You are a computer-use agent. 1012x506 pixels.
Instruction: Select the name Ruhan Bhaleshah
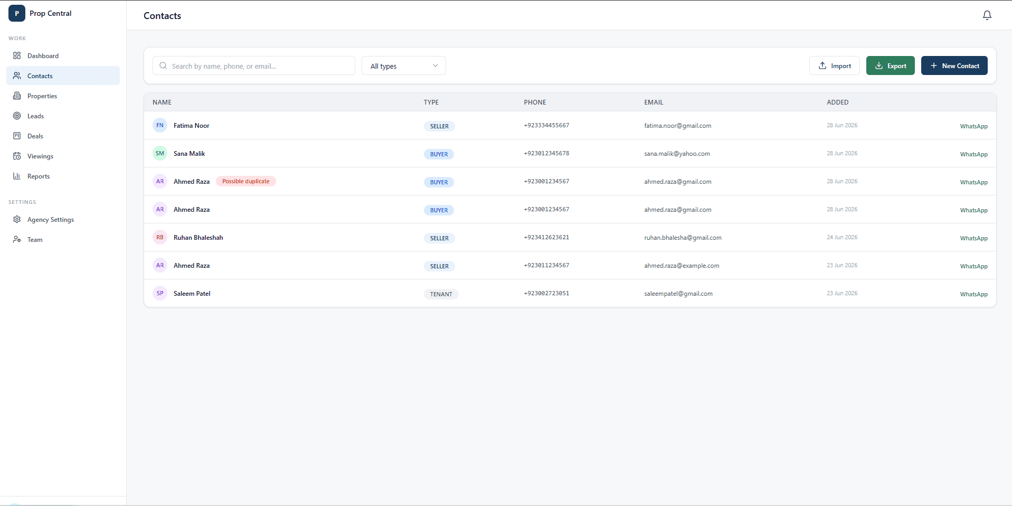[198, 238]
